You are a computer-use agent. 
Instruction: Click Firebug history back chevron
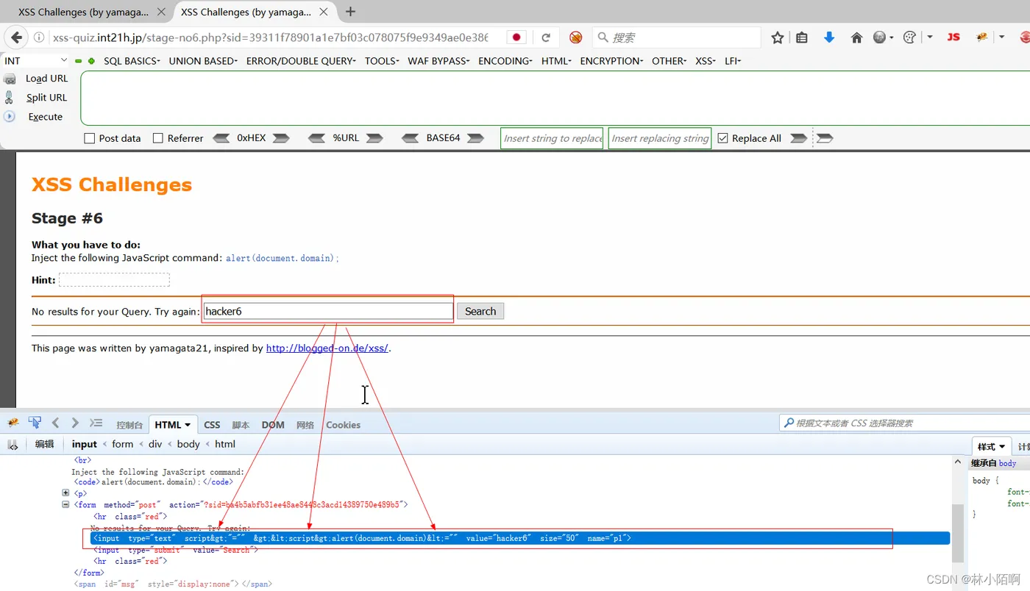pos(55,423)
